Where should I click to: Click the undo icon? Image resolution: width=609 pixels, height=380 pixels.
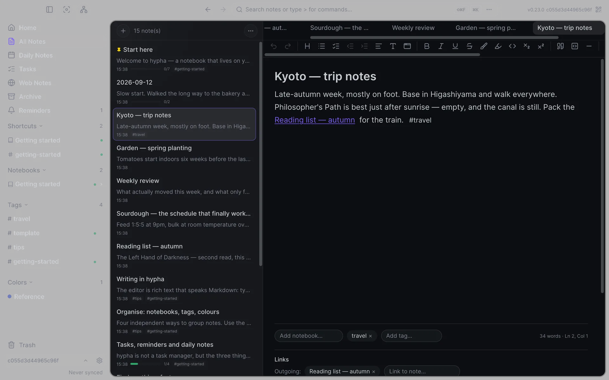click(273, 46)
